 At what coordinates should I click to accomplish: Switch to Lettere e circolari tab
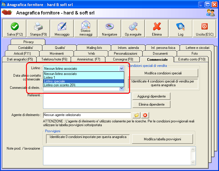coord(197,48)
